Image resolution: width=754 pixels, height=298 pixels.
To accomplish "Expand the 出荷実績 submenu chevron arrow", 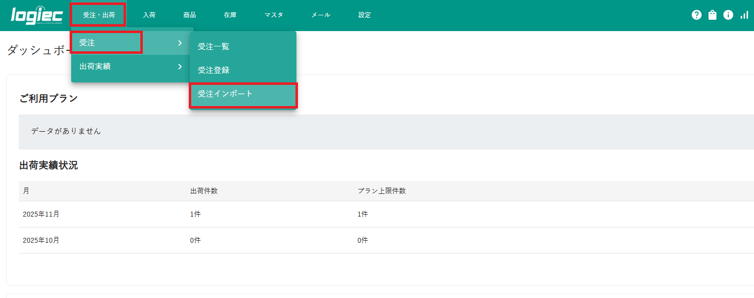I will [180, 67].
